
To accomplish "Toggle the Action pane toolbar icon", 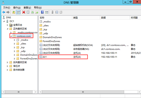I will coord(47,12).
